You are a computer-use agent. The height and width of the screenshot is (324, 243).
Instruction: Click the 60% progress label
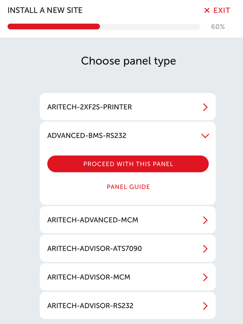(x=218, y=27)
